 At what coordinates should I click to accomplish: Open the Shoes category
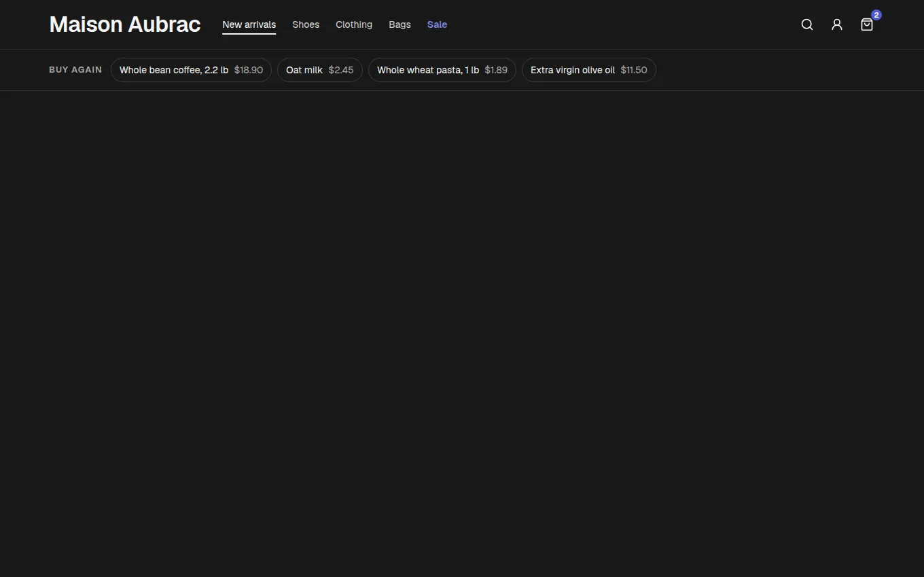[x=306, y=24]
